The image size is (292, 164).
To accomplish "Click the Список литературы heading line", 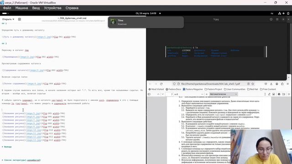I will (21, 160).
